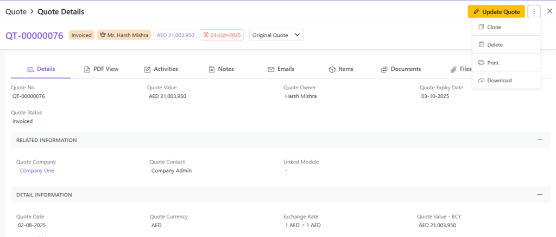The height and width of the screenshot is (237, 556).
Task: Click the Mr. Harsh Mishra owner badge
Action: 124,35
